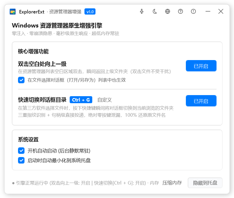
Task: Click the v1.0 version badge
Action: (x=90, y=12)
